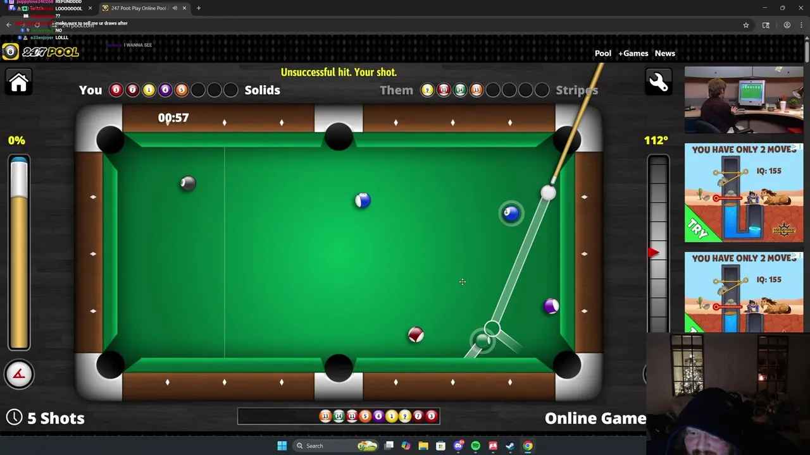Open the Pool menu item
810x455 pixels.
pos(602,53)
